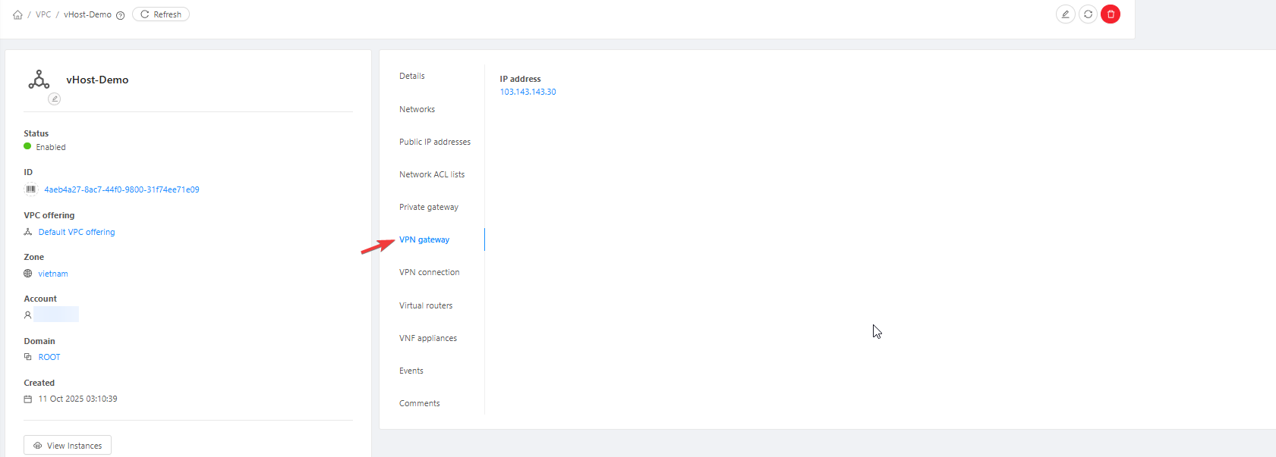Click edit icon under VPC avatar
Viewport: 1276px width, 457px height.
[x=54, y=99]
